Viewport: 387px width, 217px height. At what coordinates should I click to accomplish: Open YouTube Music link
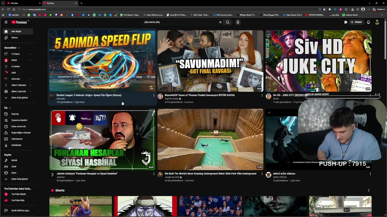pyautogui.click(x=18, y=194)
